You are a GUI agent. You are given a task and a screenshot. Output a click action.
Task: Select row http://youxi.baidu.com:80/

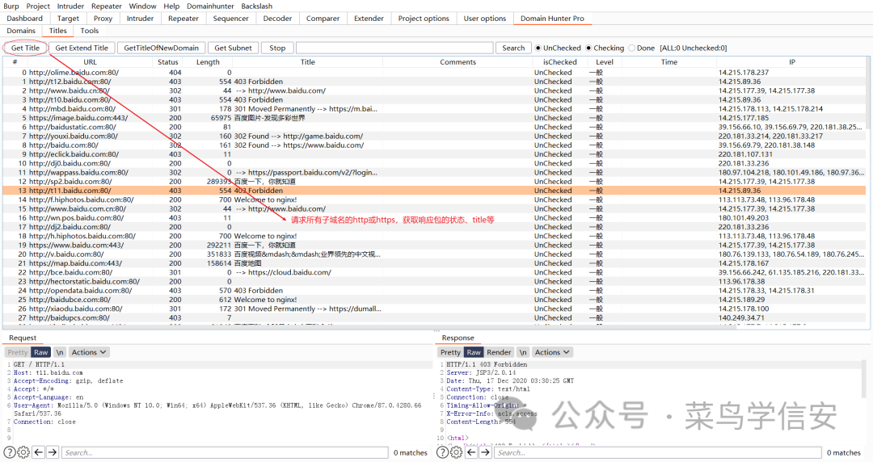[x=434, y=136]
